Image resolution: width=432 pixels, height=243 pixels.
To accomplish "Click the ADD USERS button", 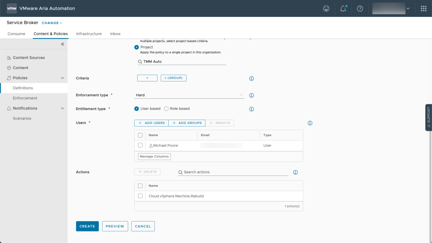I will [151, 123].
